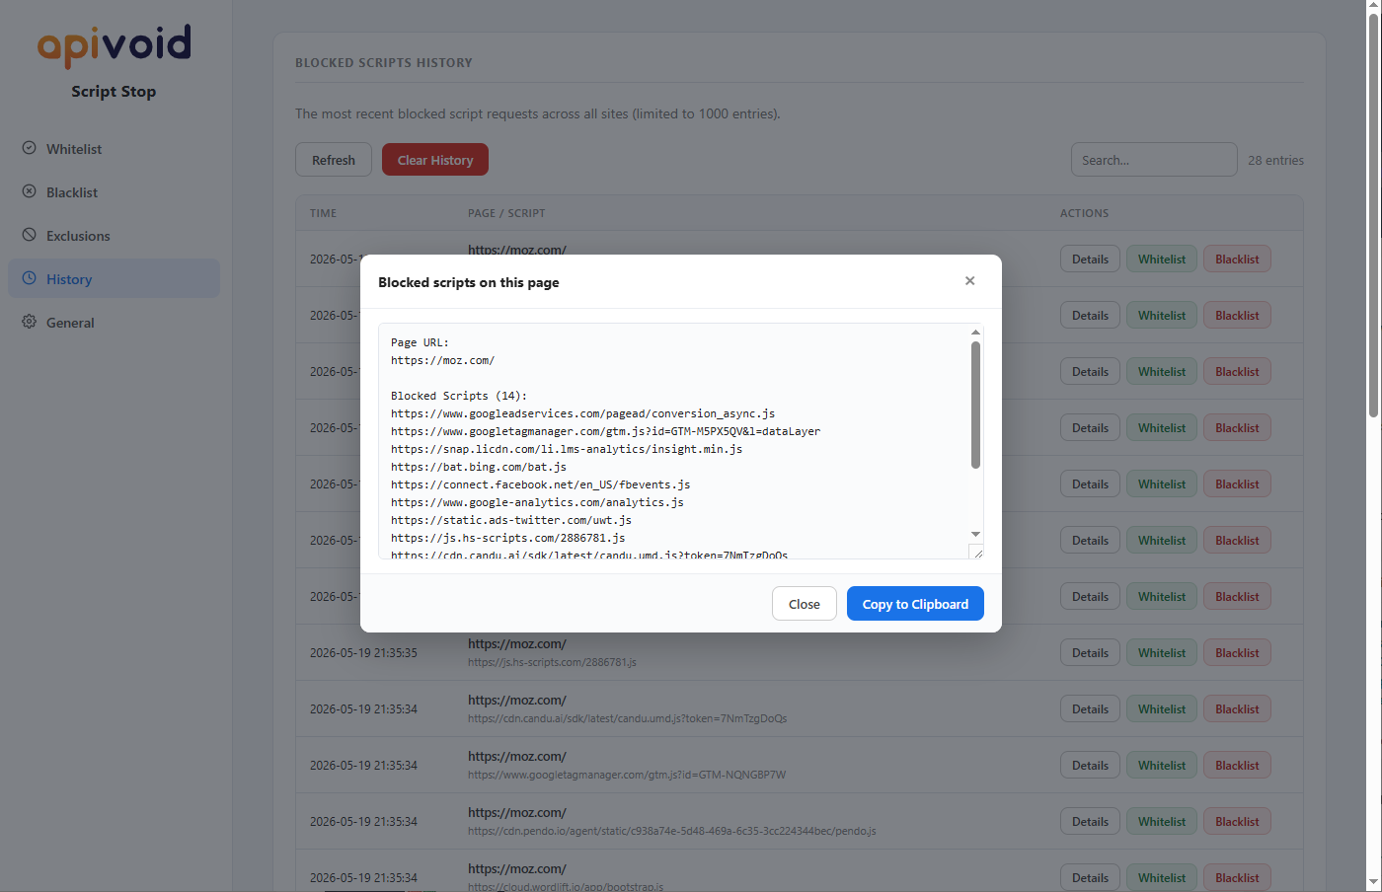Click the page scrollbar's up arrow
This screenshot has width=1382, height=892.
point(1373,7)
